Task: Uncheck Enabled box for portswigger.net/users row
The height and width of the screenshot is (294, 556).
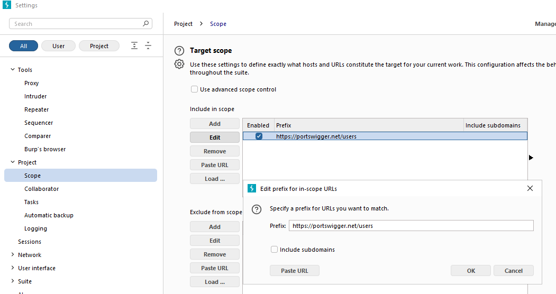Action: [259, 136]
